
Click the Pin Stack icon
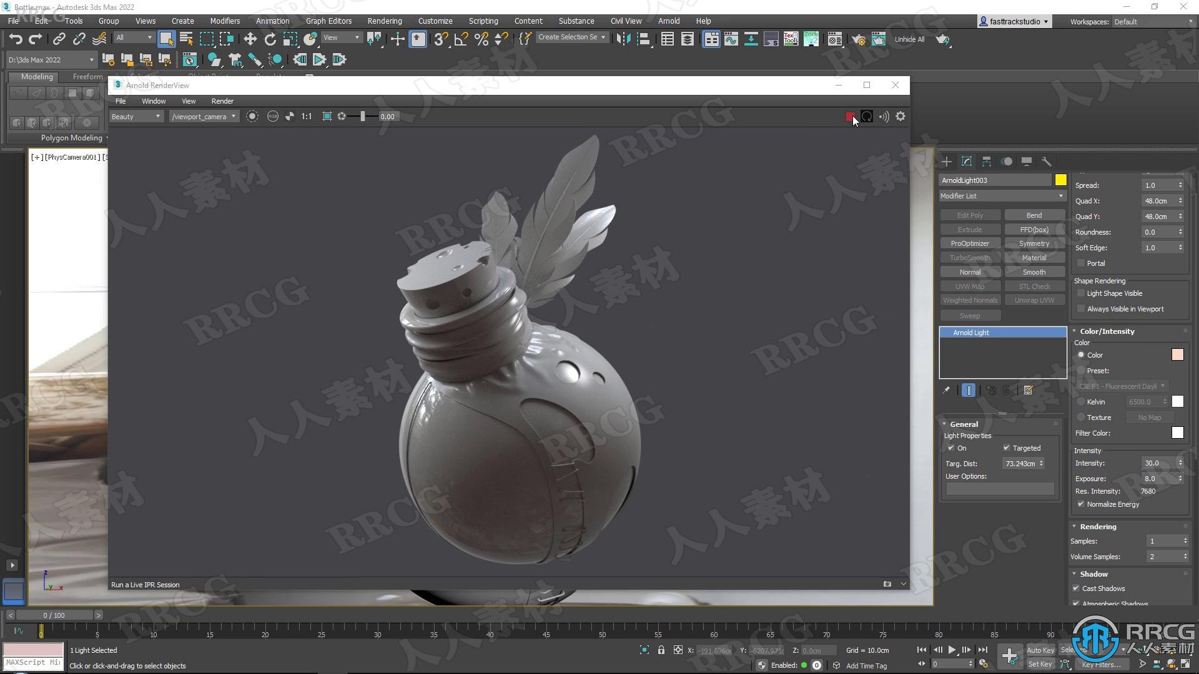(946, 391)
